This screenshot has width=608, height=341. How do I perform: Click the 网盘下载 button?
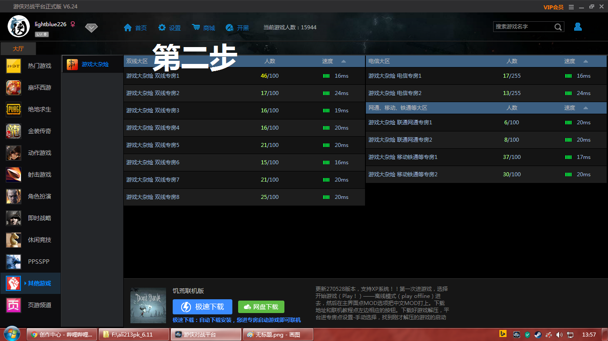261,307
